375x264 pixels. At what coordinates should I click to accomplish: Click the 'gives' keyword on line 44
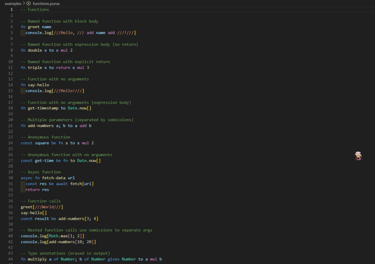pos(113,259)
